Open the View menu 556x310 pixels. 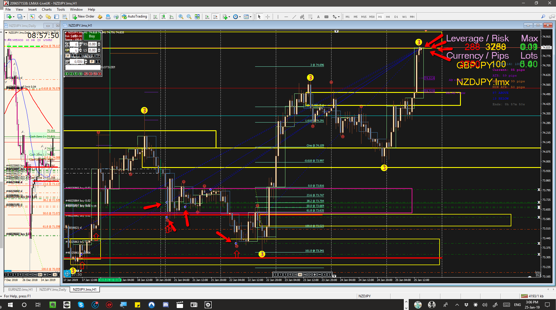point(19,9)
